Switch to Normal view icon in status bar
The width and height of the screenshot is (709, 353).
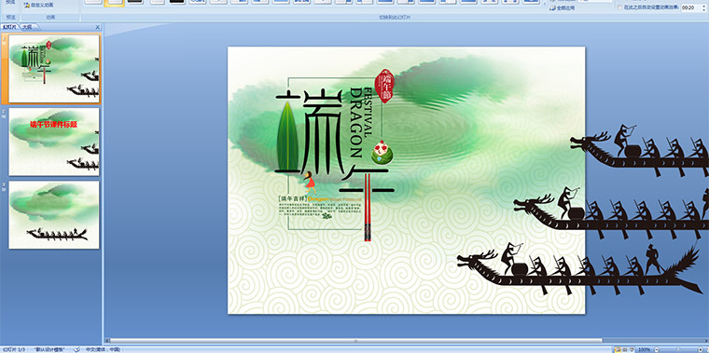[618, 349]
